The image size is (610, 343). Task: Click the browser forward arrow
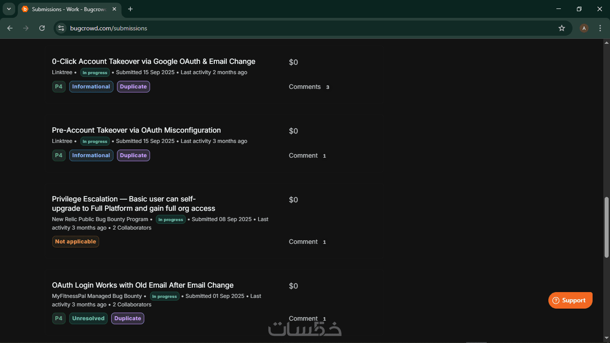[26, 28]
